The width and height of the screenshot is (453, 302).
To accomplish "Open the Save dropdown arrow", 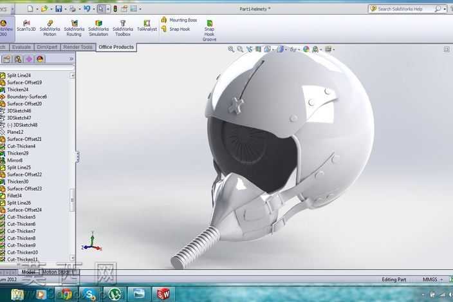I will coord(66,9).
